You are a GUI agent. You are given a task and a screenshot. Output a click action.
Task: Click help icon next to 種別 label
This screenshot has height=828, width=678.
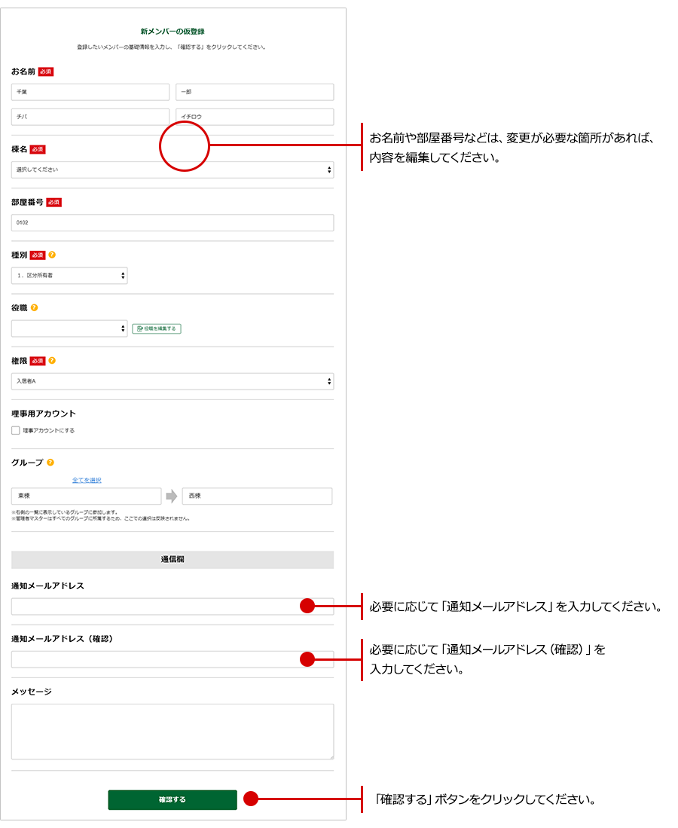(52, 255)
